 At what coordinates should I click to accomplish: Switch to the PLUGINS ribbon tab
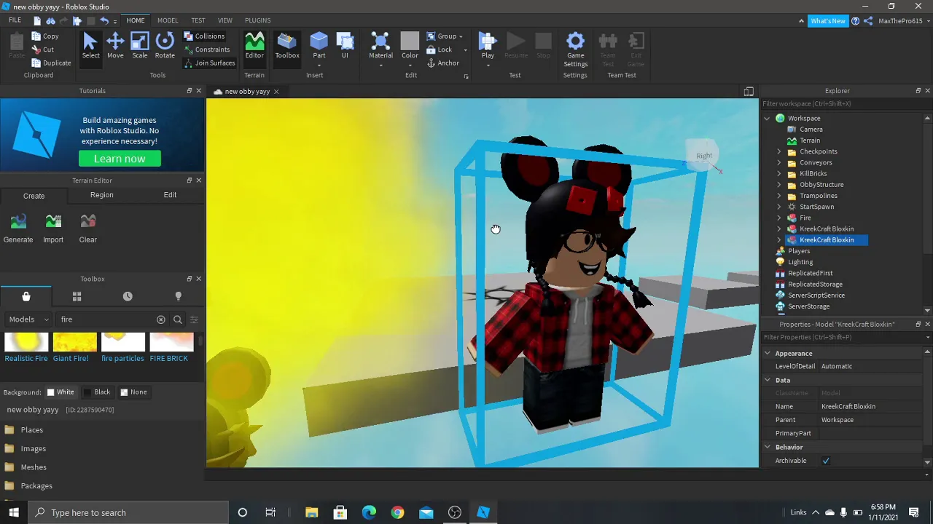257,20
